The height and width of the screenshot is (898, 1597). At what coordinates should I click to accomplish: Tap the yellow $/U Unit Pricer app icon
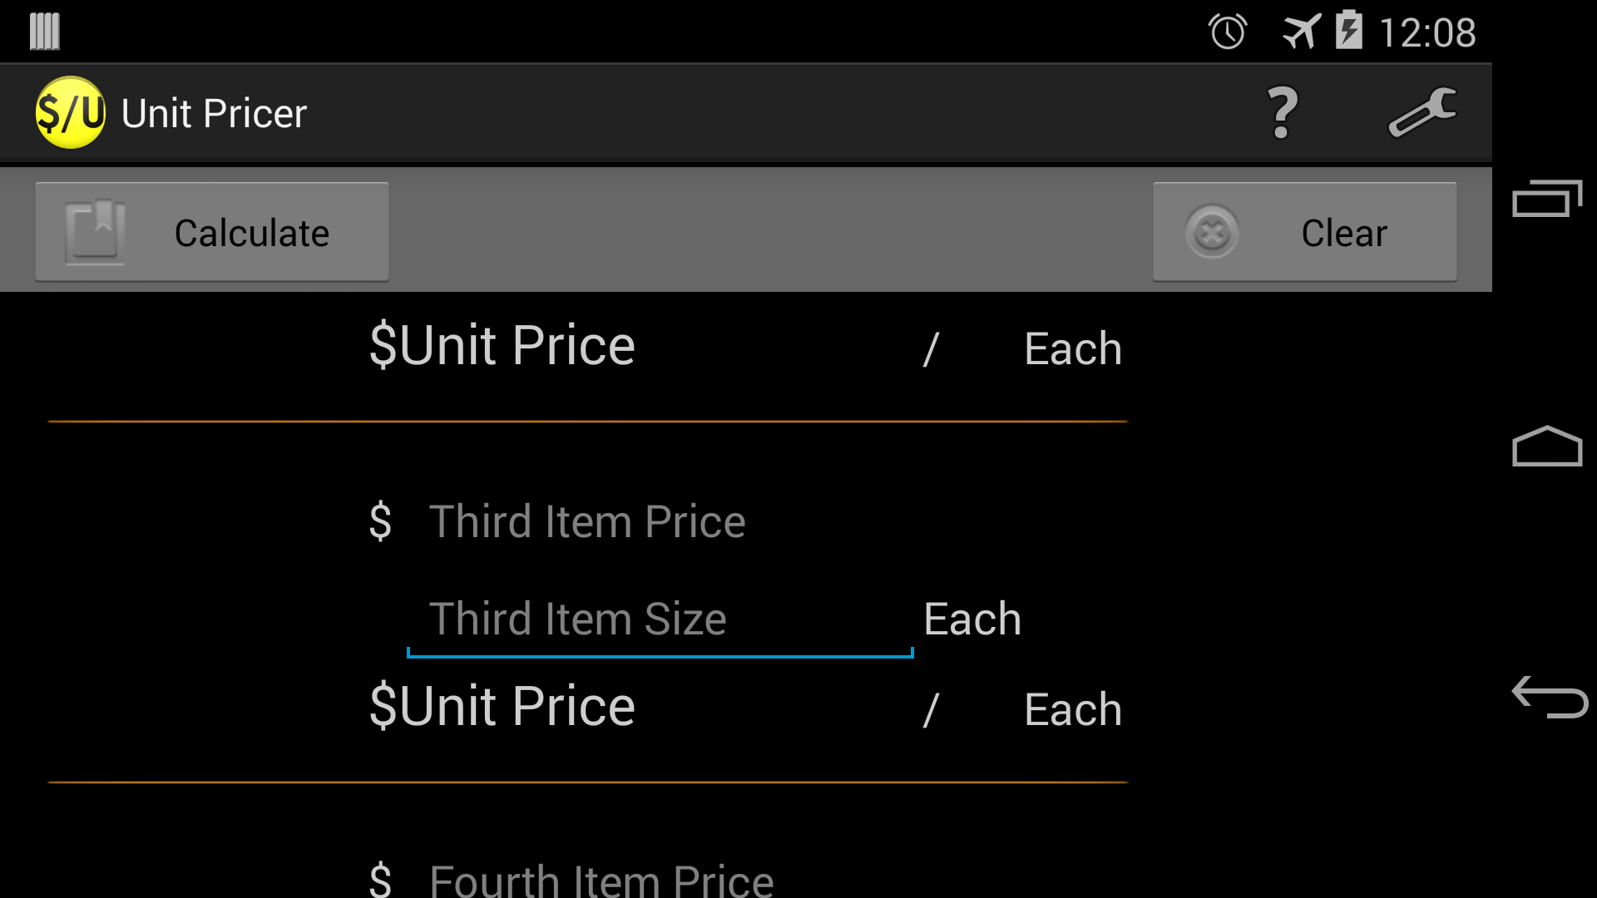pyautogui.click(x=71, y=112)
